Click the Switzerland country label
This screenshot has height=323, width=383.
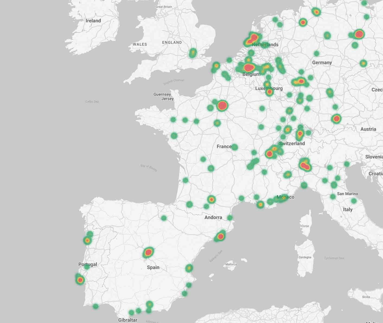tap(292, 143)
